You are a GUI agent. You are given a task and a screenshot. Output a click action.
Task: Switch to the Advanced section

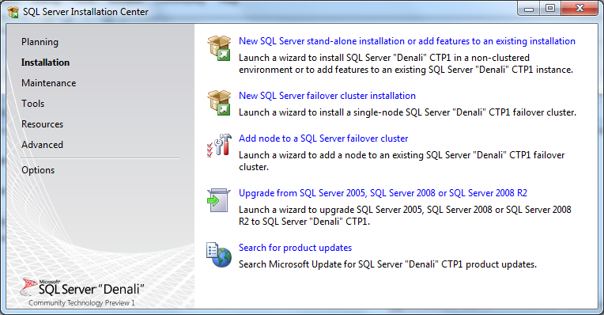point(43,145)
